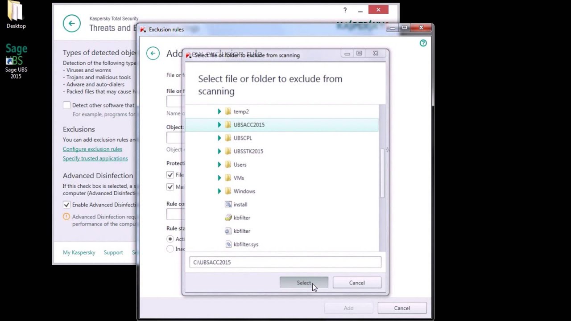Select the UBSSTK2015 folder row
The width and height of the screenshot is (571, 321).
[x=281, y=151]
